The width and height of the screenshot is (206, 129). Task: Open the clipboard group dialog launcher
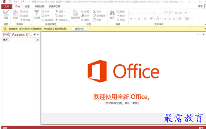[30, 25]
